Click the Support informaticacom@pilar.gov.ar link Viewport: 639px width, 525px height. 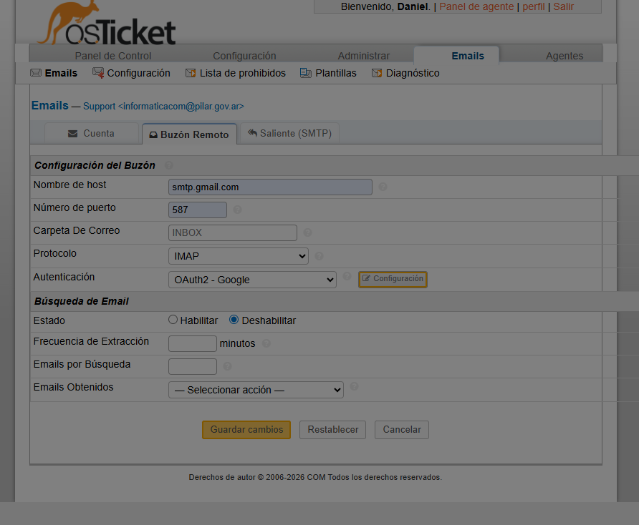tap(163, 107)
